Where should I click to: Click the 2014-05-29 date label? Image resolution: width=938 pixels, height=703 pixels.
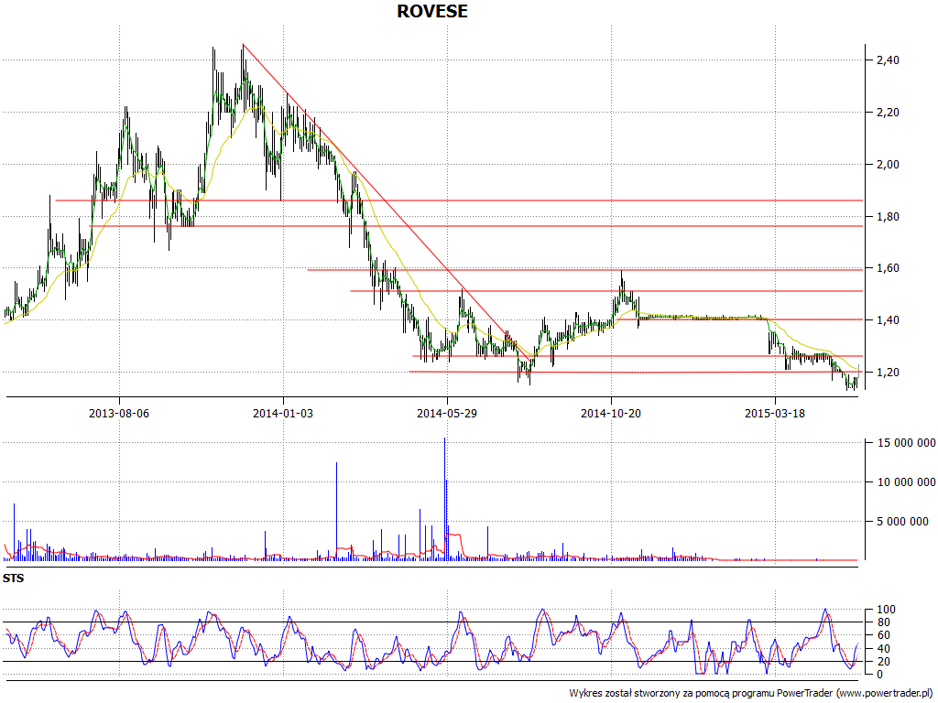click(x=447, y=413)
